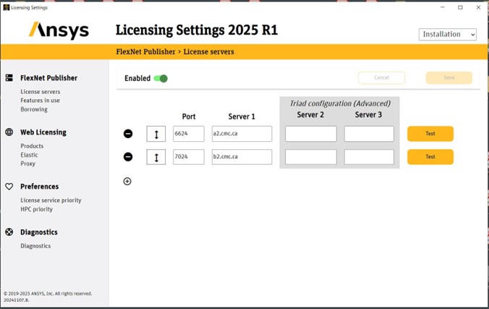489x309 pixels.
Task: Close the Licensing Settings window
Action: pyautogui.click(x=478, y=7)
